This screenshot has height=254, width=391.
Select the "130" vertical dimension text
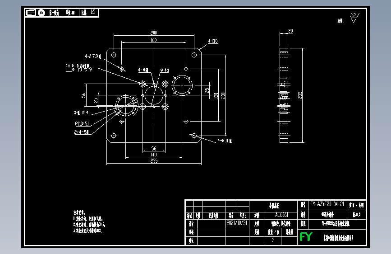point(216,95)
